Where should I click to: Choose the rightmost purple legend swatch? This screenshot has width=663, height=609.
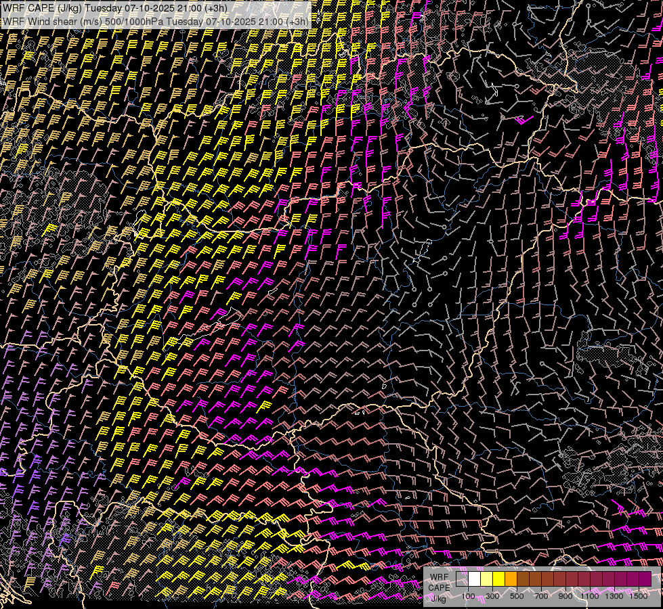(x=645, y=579)
